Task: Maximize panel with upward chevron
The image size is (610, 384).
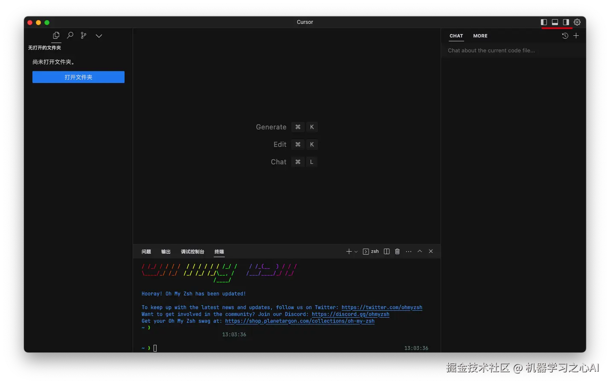Action: [420, 251]
